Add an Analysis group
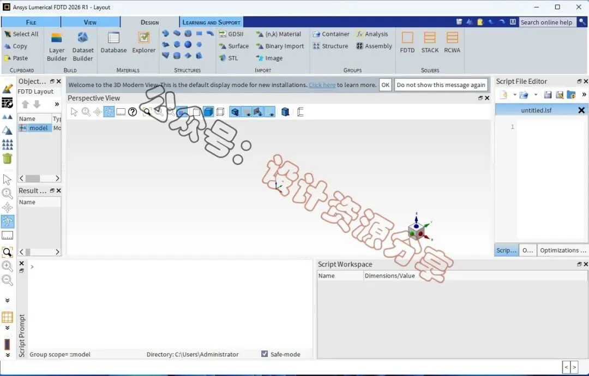 tap(372, 34)
